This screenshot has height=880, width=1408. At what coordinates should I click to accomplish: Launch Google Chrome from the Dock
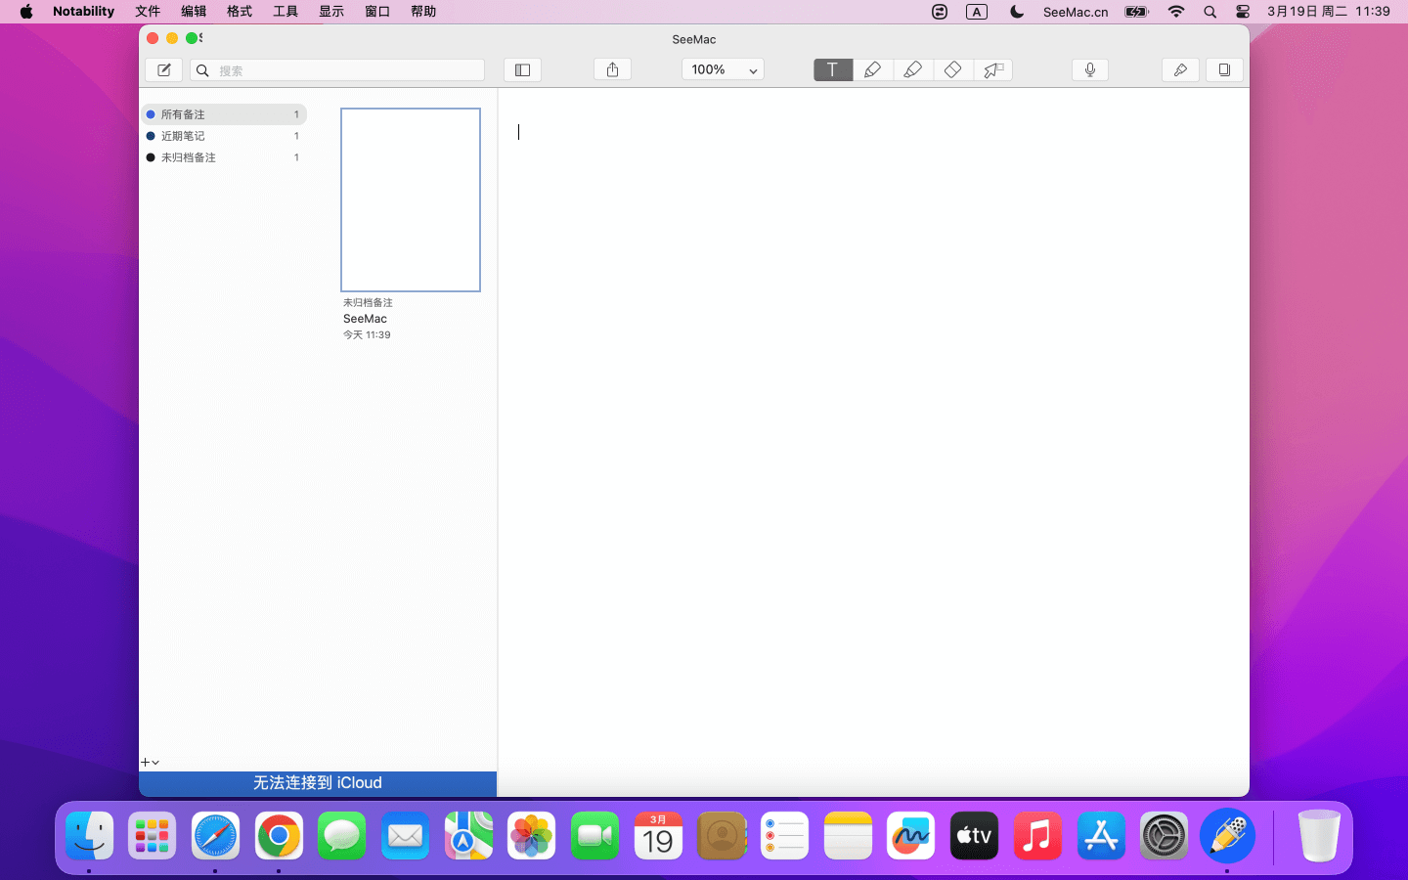pyautogui.click(x=279, y=836)
